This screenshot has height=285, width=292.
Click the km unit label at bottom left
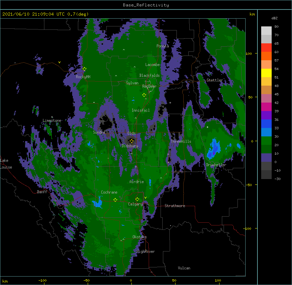click(5, 281)
